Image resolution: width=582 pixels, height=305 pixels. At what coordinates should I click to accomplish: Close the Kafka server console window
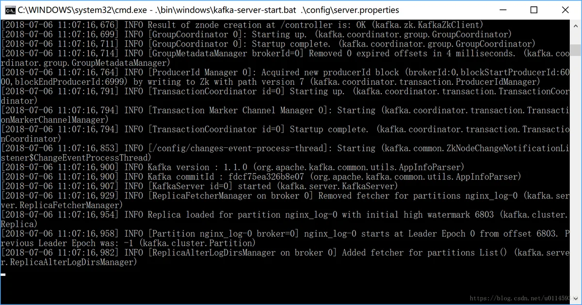click(565, 10)
